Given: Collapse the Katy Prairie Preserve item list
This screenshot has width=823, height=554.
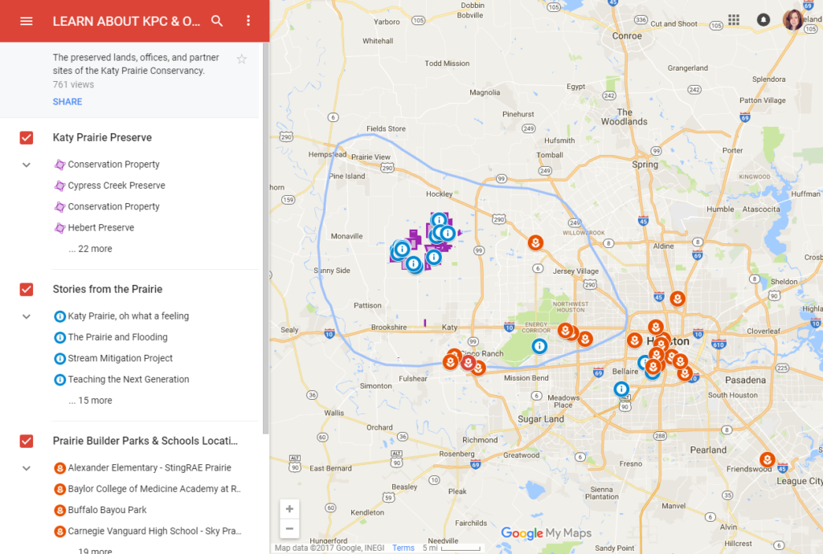Looking at the screenshot, I should tap(26, 164).
